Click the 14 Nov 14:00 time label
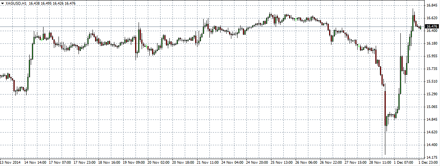This screenshot has height=166, width=440. [x=36, y=163]
